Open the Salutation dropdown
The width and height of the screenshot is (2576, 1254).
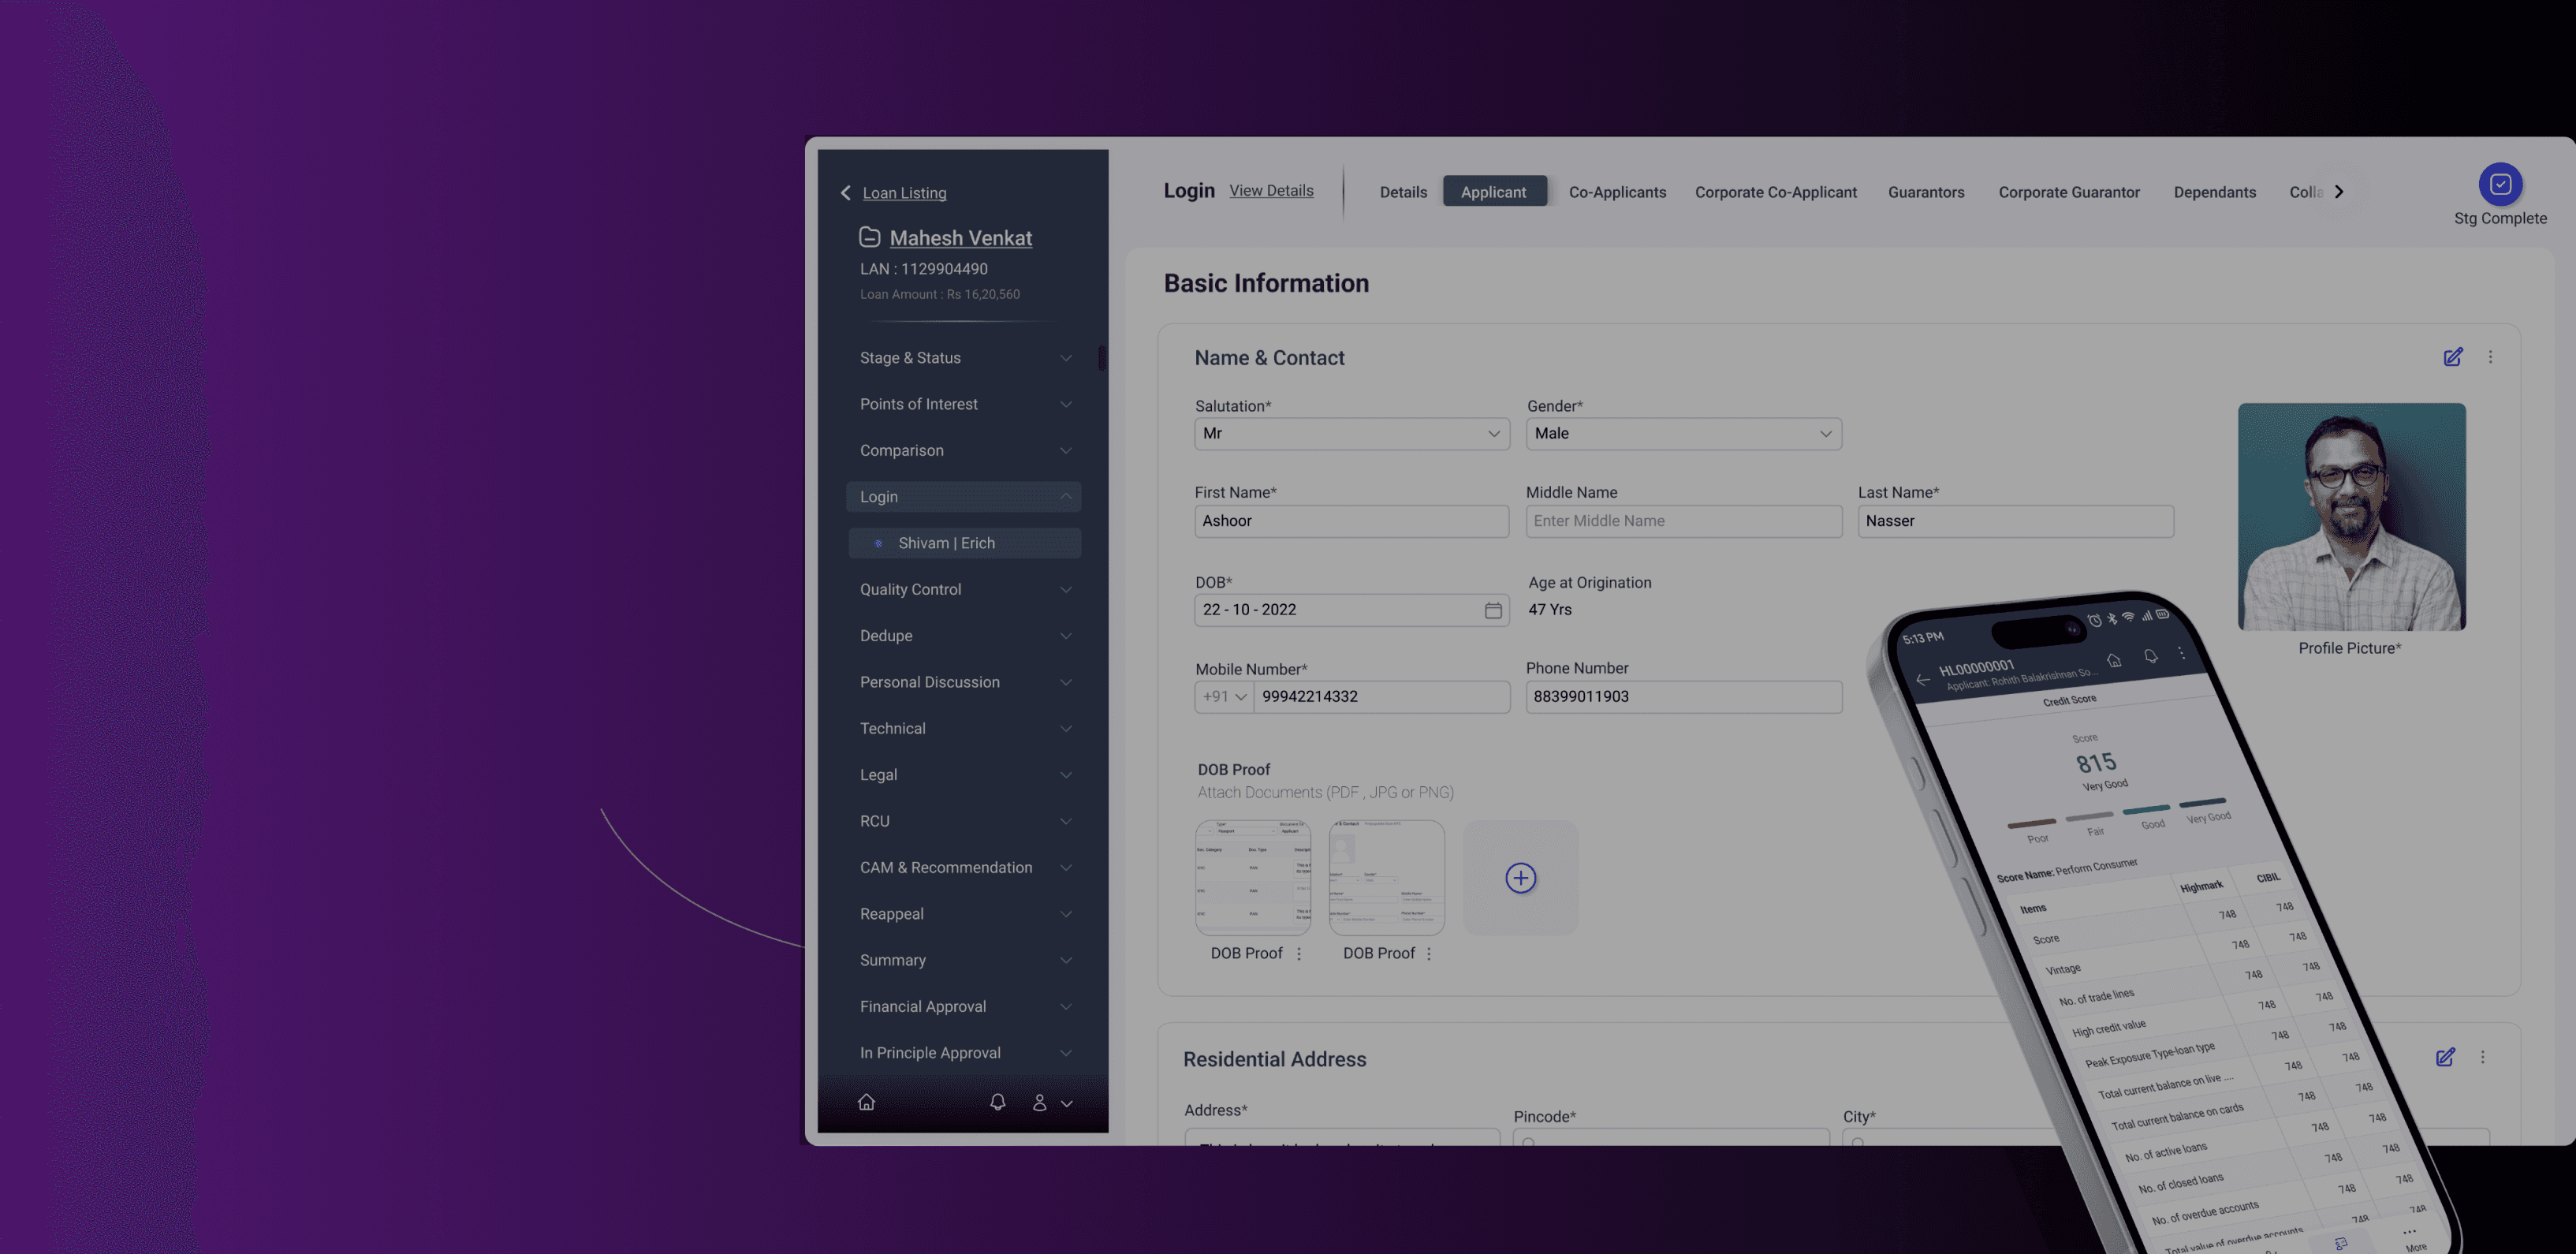[x=1351, y=434]
